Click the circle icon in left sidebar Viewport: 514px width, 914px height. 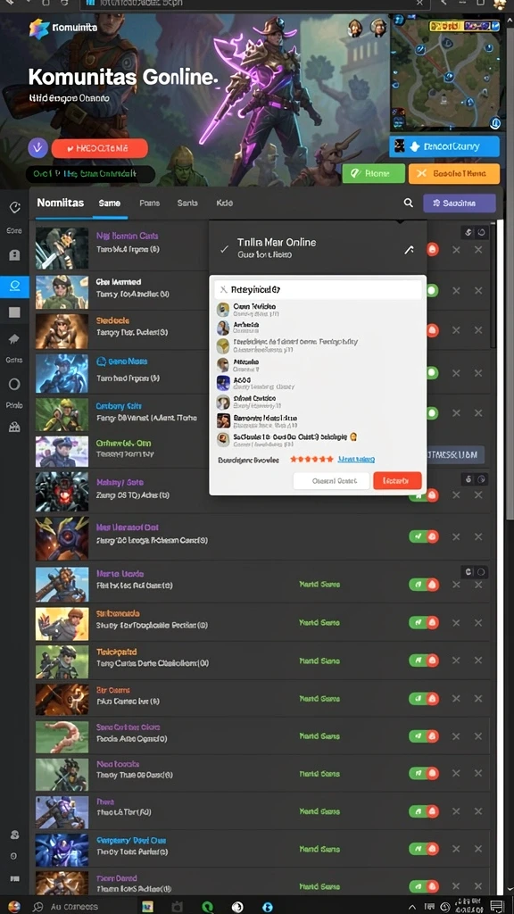14,384
